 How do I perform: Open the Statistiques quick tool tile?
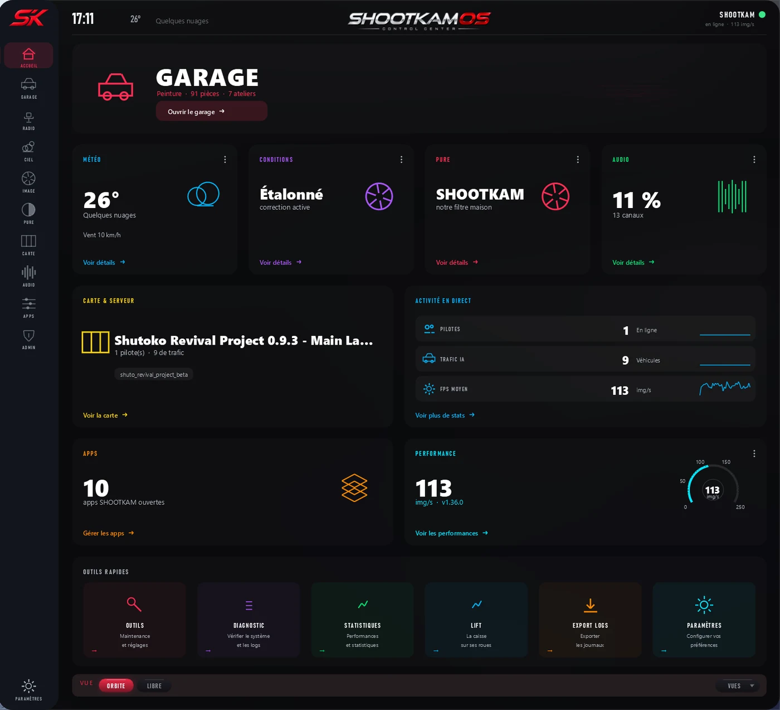point(363,620)
